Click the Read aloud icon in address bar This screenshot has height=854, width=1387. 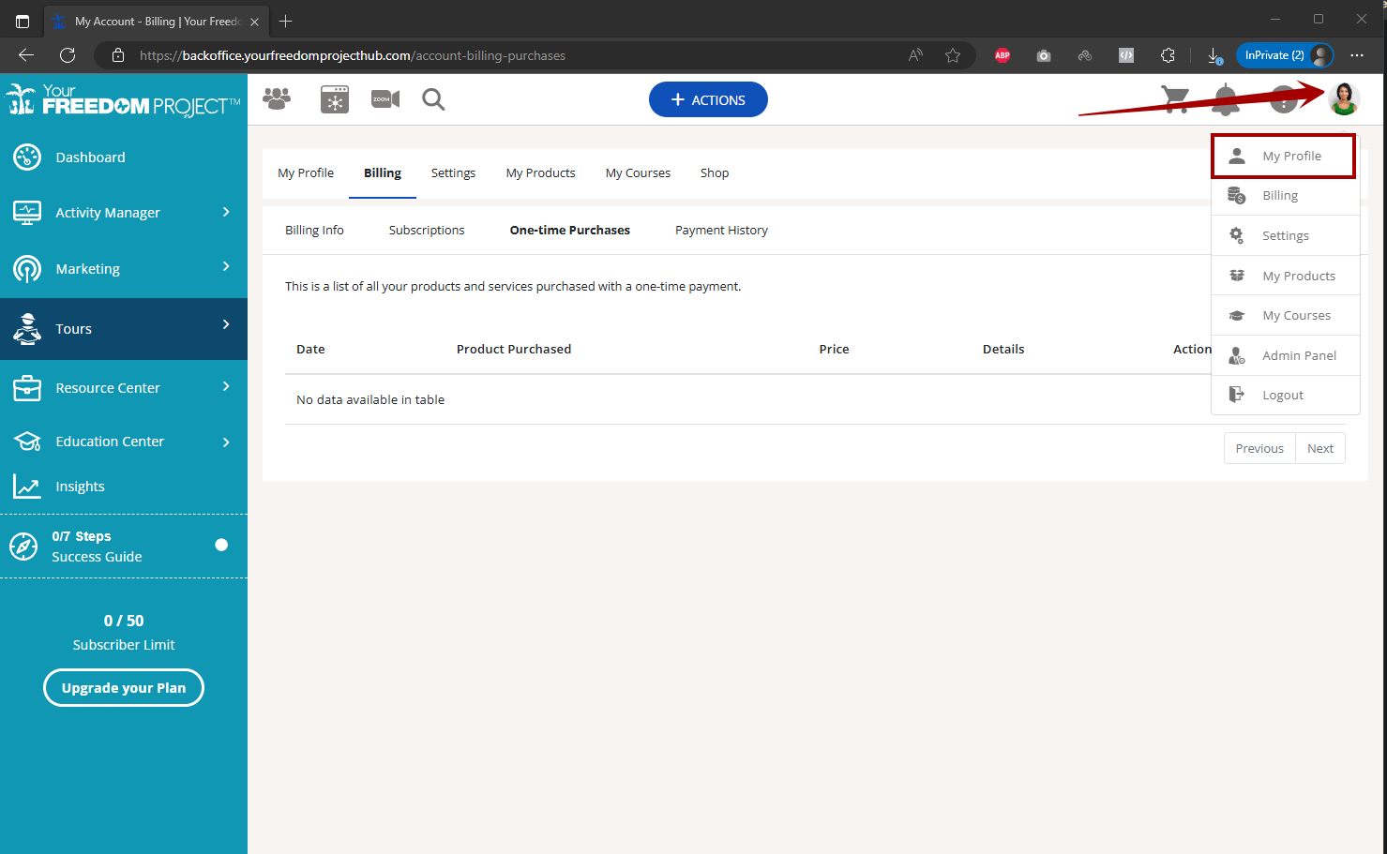pos(915,55)
